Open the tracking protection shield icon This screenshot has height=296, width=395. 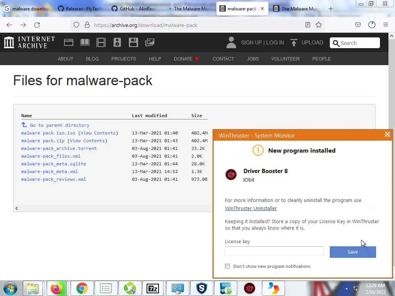pos(76,25)
